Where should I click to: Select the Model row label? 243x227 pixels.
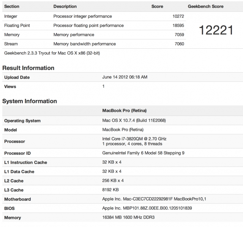(10, 130)
